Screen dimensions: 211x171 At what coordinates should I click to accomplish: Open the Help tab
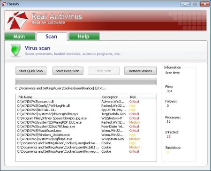tap(84, 37)
